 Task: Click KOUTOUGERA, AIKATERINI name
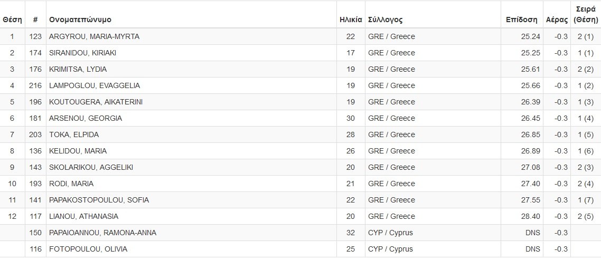[x=96, y=102]
